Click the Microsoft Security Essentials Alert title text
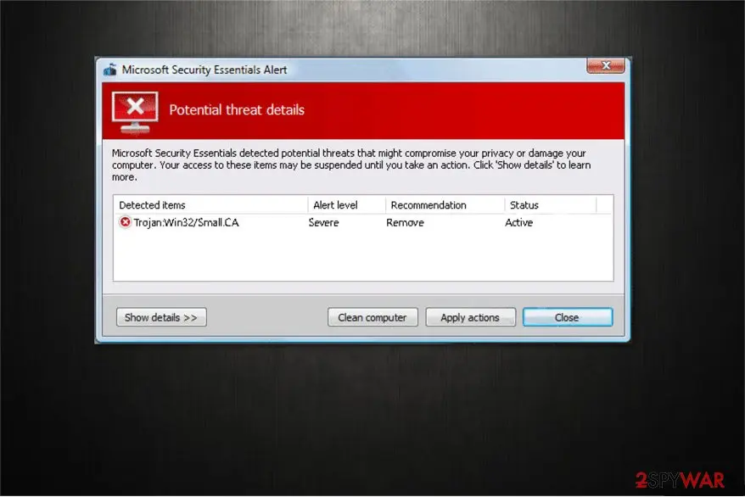 pyautogui.click(x=204, y=70)
